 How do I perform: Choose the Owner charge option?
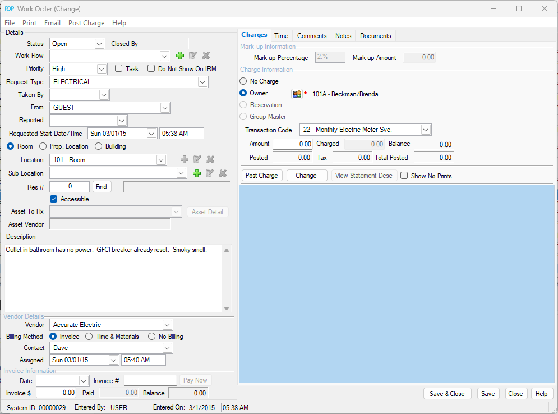243,93
